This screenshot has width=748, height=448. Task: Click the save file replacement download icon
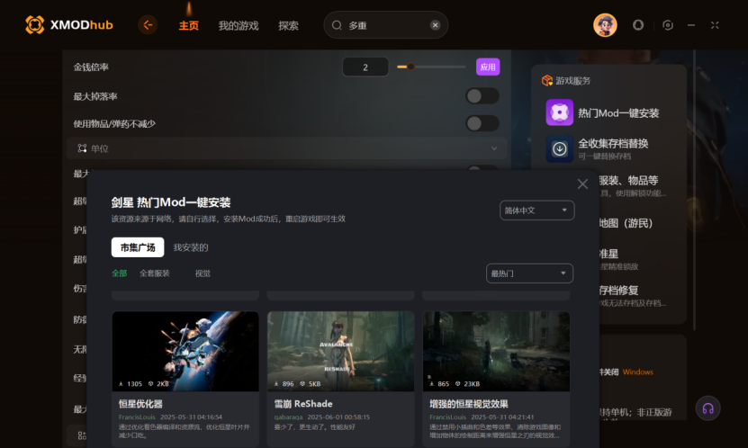tap(560, 148)
